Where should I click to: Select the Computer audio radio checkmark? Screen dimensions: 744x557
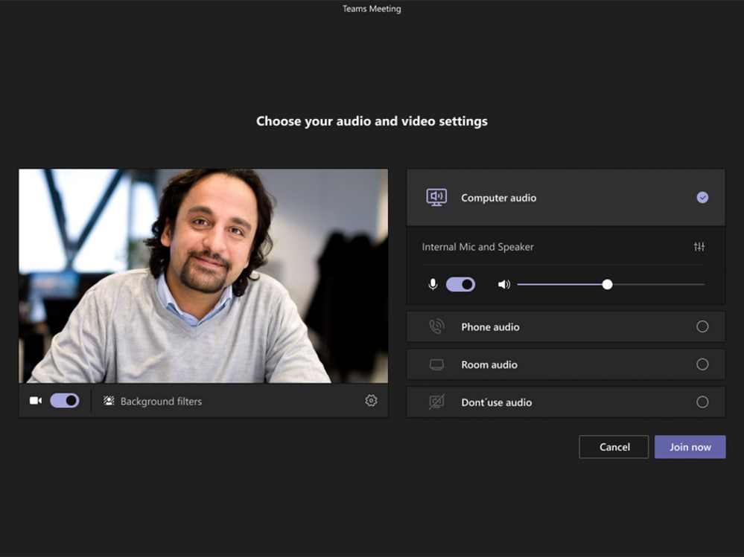point(702,198)
